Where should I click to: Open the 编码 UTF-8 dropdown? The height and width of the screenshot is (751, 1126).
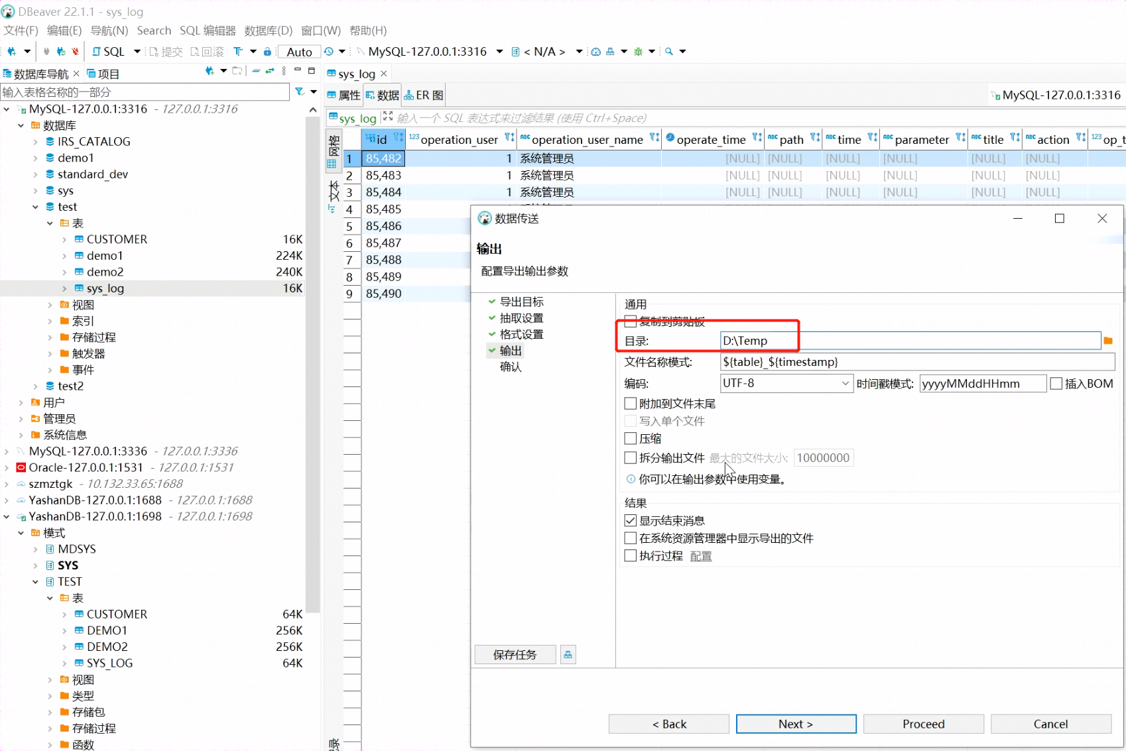(x=786, y=383)
